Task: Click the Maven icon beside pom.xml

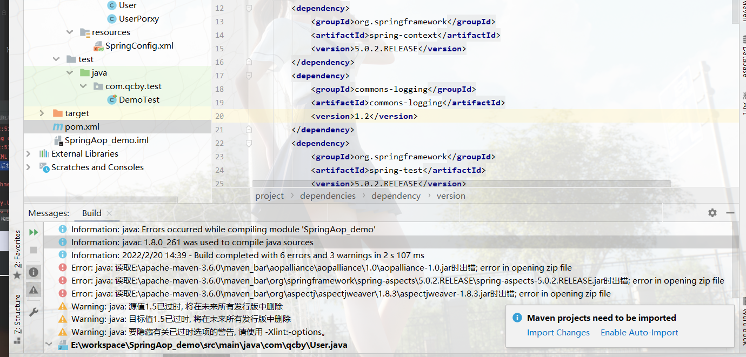Action: [x=57, y=127]
